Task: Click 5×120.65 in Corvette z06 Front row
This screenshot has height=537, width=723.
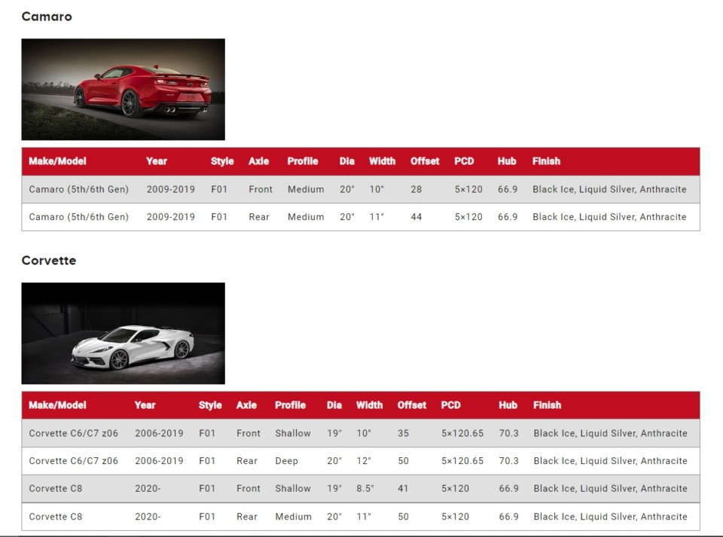Action: (x=462, y=433)
